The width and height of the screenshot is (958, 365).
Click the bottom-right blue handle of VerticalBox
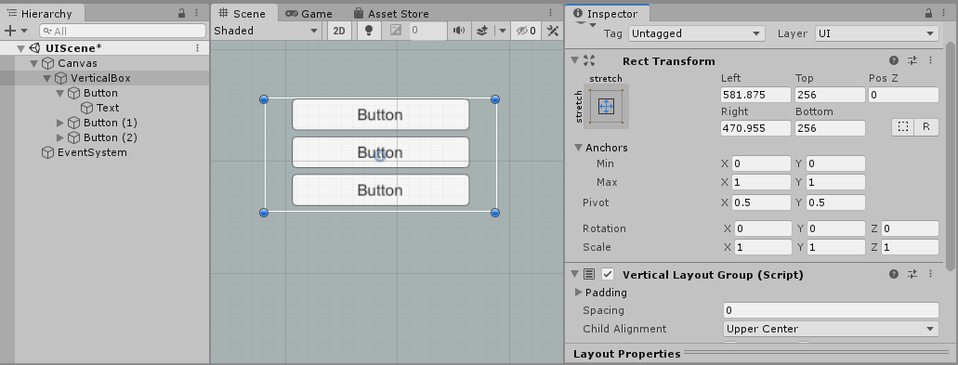pos(495,213)
